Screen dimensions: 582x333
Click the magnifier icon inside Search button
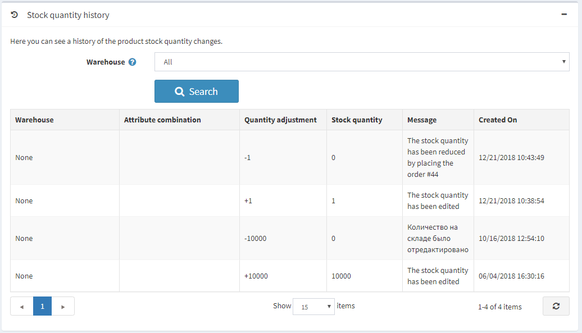tap(180, 91)
